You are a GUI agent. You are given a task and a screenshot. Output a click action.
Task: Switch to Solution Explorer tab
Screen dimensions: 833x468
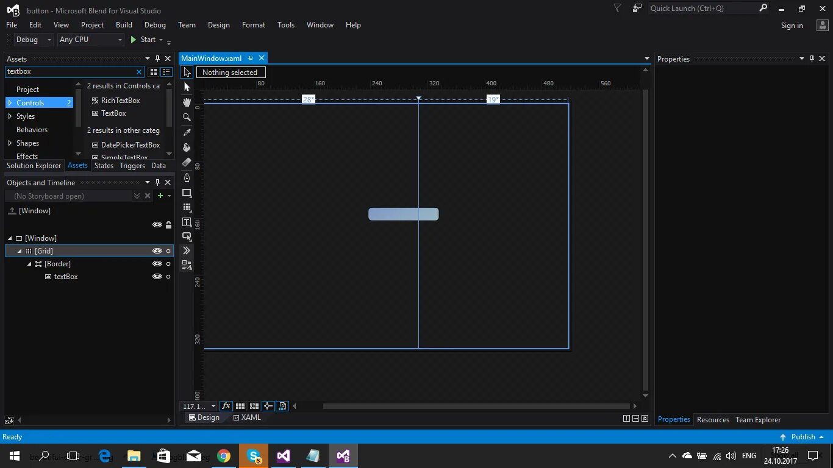34,166
